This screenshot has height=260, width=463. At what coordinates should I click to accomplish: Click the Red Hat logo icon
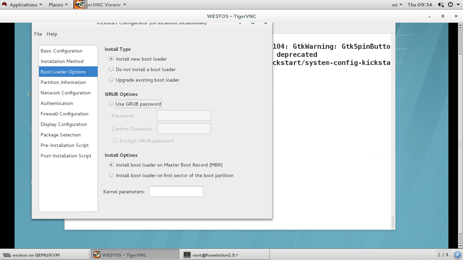click(x=4, y=5)
